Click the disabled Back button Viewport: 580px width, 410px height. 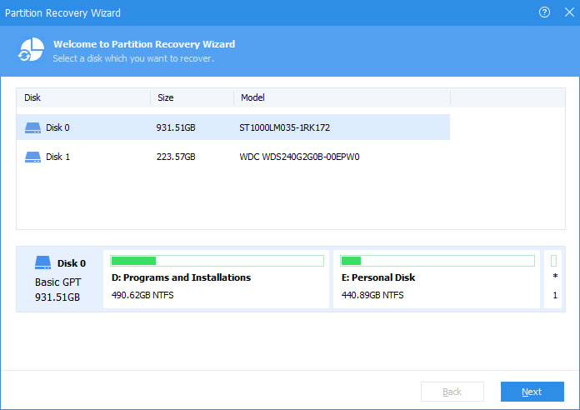point(452,392)
